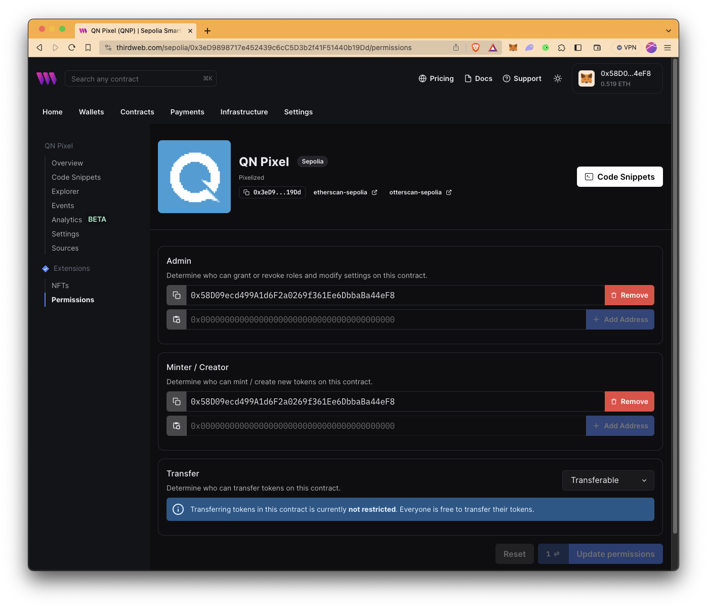Open the Home tab
The image size is (707, 608).
53,112
